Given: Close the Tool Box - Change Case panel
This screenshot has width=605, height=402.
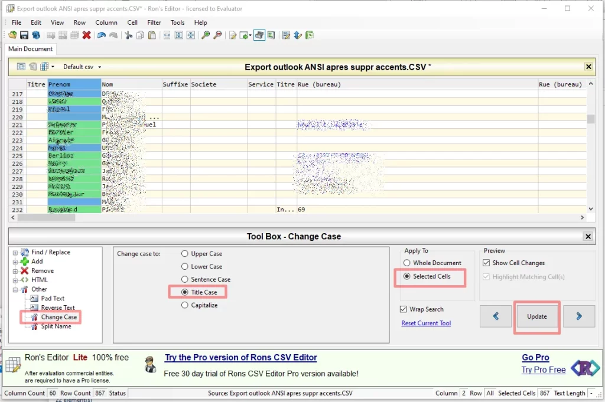Looking at the screenshot, I should tap(588, 236).
